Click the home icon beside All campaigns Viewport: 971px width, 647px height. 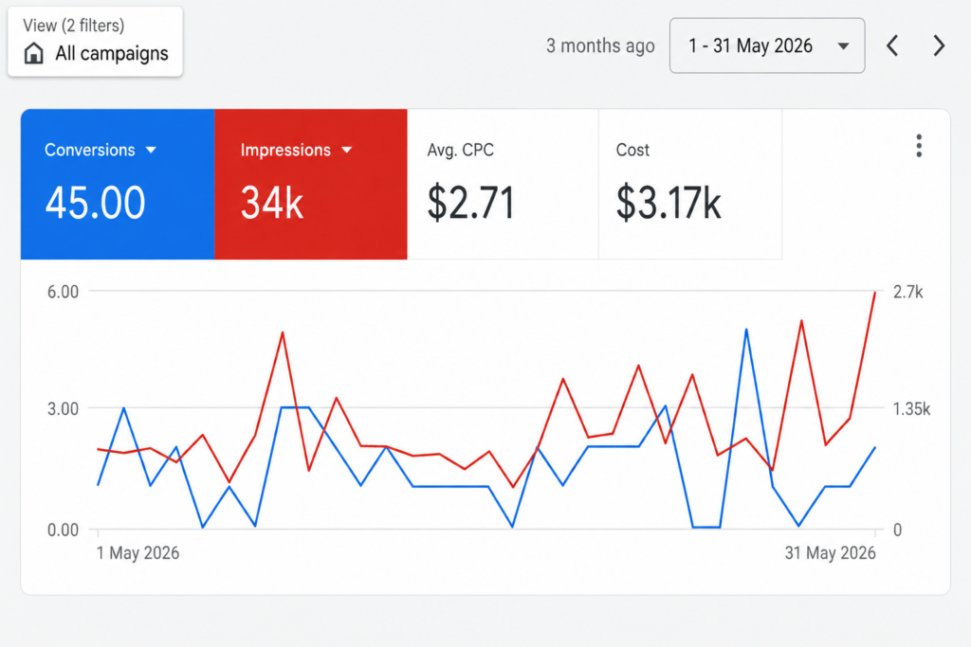[33, 53]
